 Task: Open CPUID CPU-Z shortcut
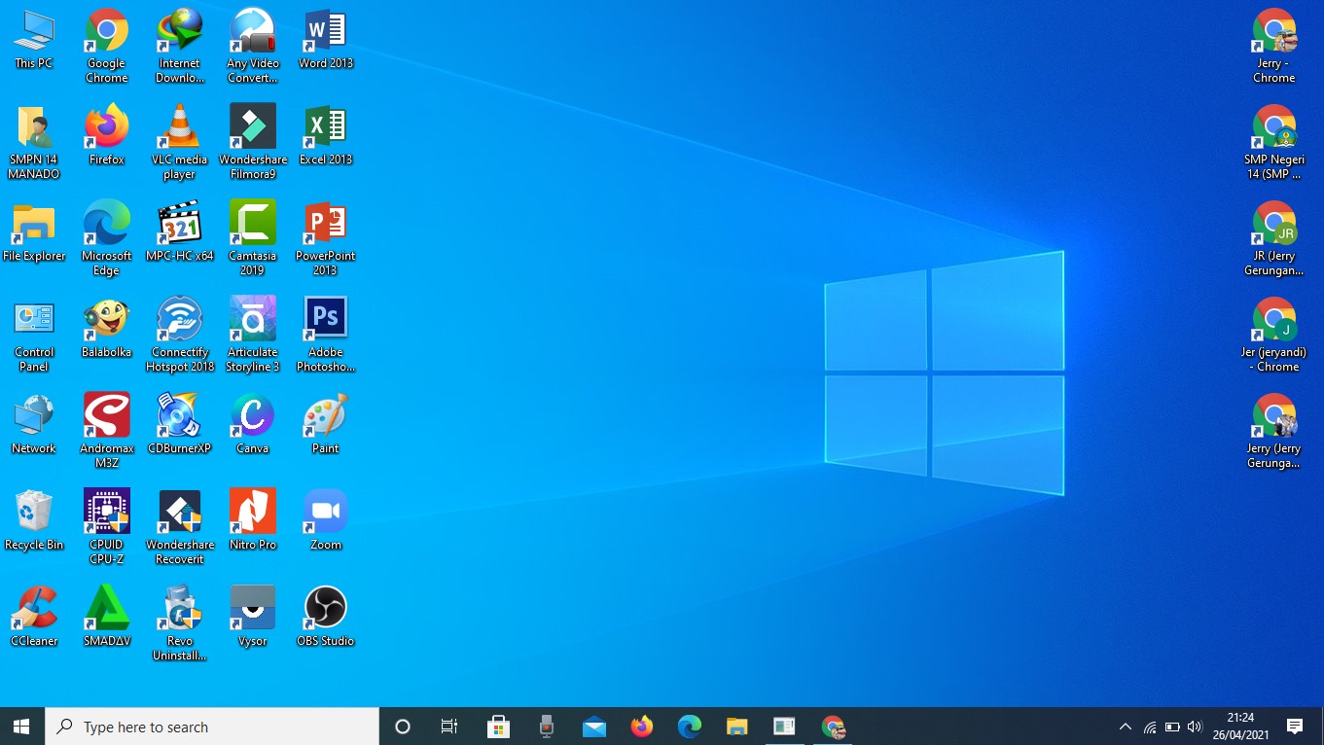[x=106, y=527]
